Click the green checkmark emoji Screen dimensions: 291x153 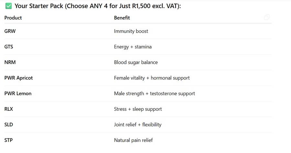pos(9,6)
